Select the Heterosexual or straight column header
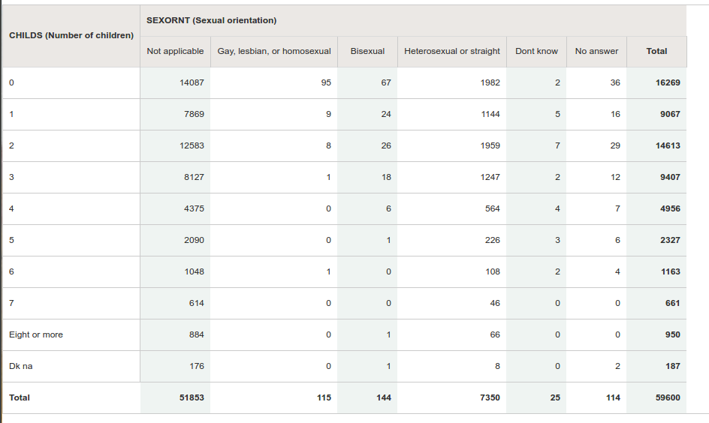Image resolution: width=709 pixels, height=423 pixels. click(452, 51)
